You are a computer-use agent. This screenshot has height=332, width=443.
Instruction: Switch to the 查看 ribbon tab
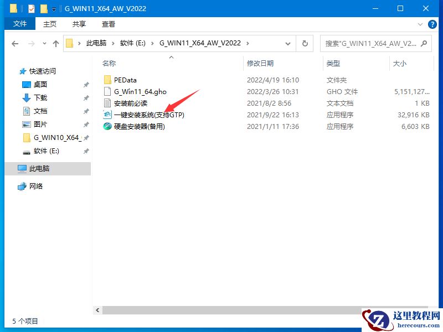(107, 24)
